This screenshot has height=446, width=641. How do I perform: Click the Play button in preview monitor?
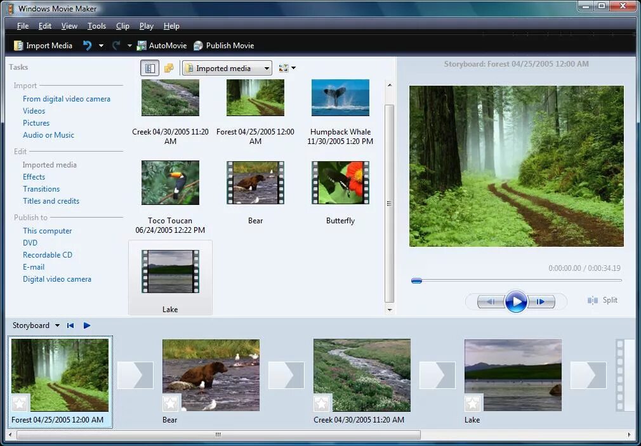(516, 302)
